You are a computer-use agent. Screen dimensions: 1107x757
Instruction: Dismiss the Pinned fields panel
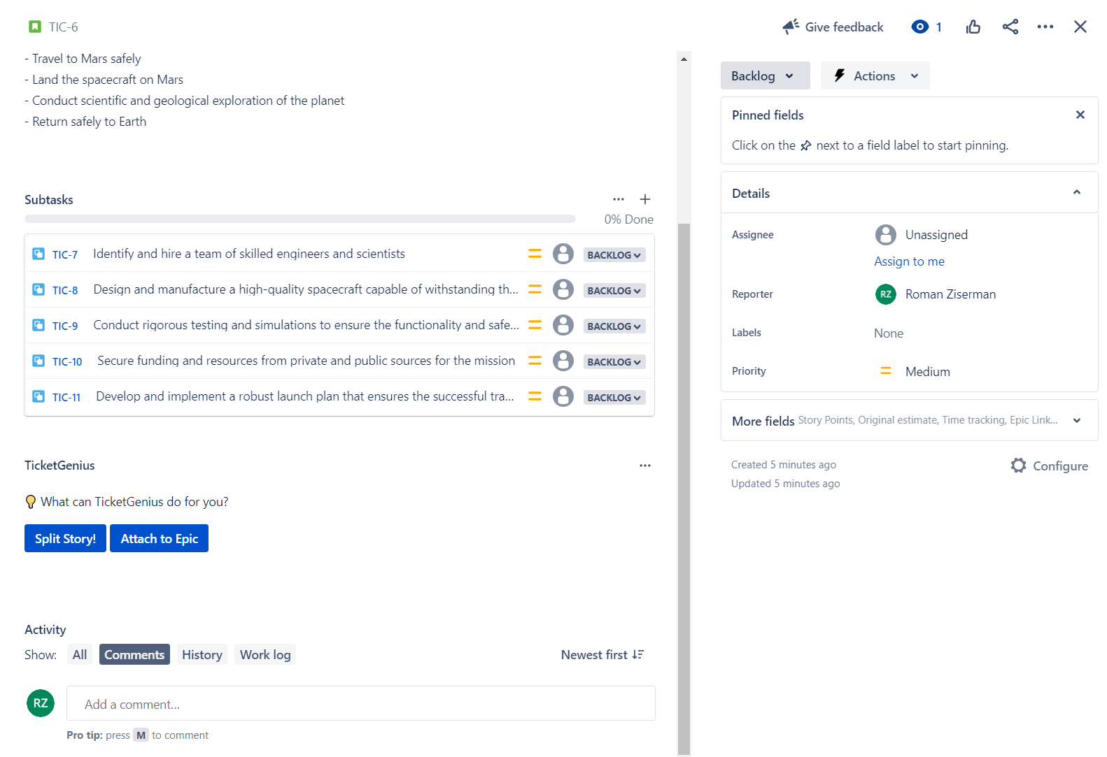(1080, 115)
